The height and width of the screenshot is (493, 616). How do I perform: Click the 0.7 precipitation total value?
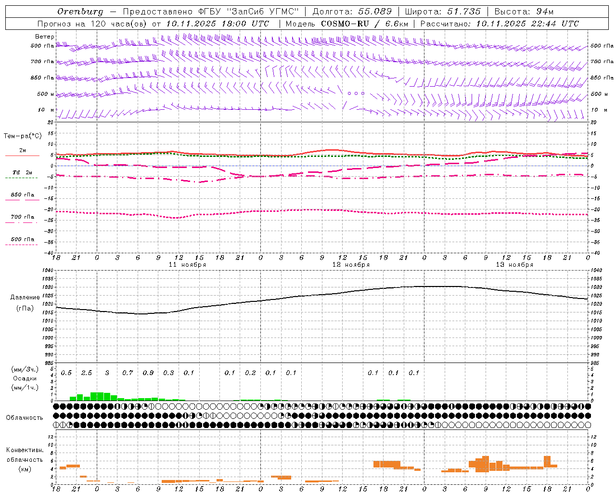128,373
